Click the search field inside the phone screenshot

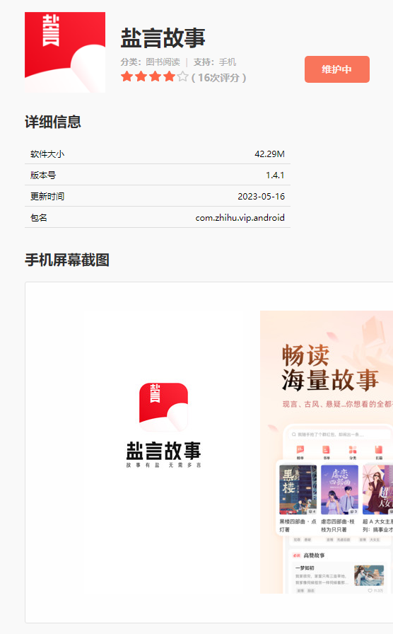coord(339,434)
